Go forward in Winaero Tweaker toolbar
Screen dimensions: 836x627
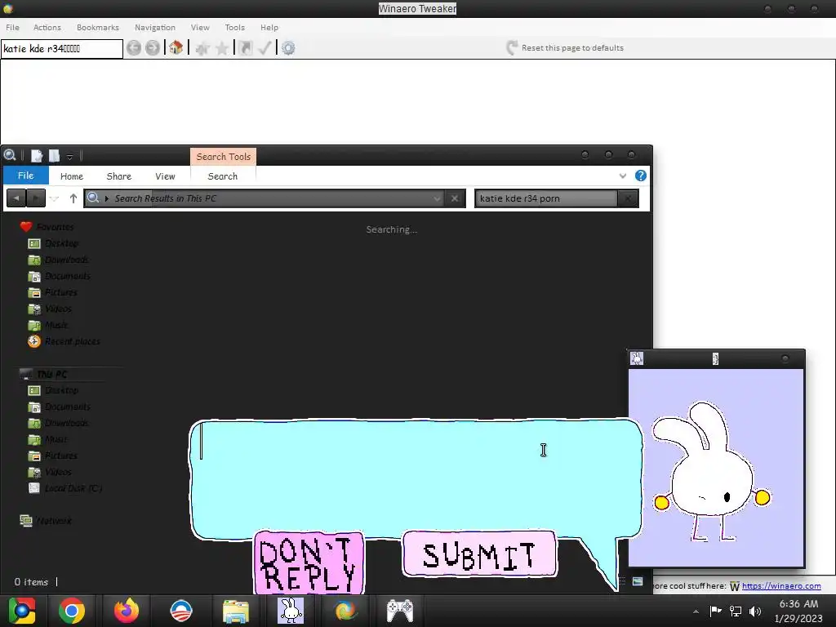click(153, 48)
